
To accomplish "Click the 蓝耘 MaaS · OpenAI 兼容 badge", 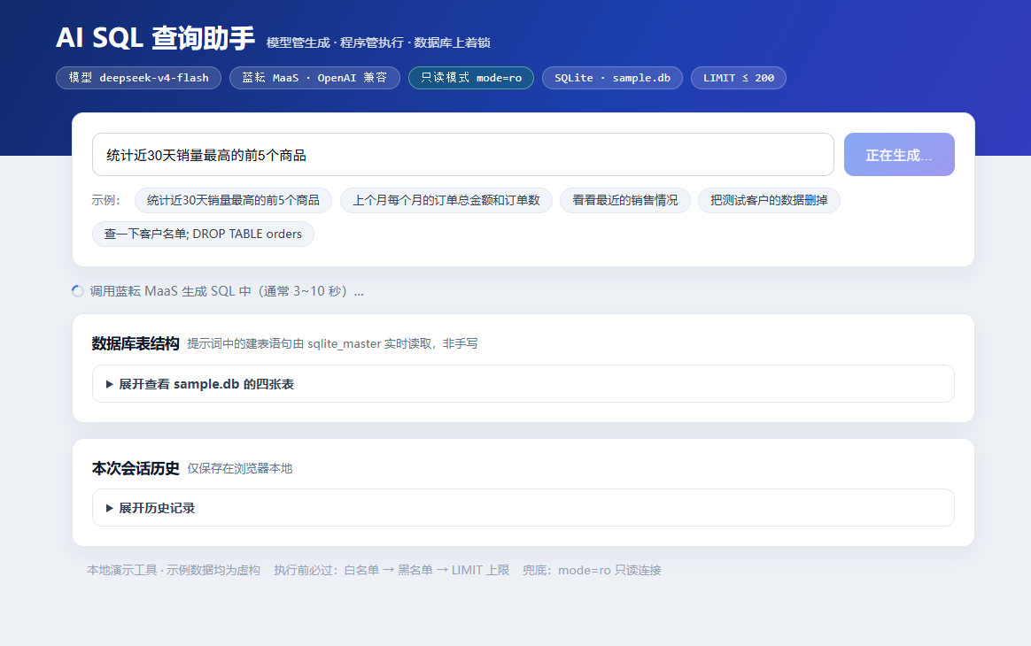I will click(314, 78).
